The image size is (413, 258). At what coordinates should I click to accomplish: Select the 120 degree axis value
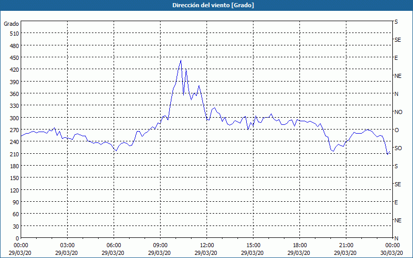[15, 190]
